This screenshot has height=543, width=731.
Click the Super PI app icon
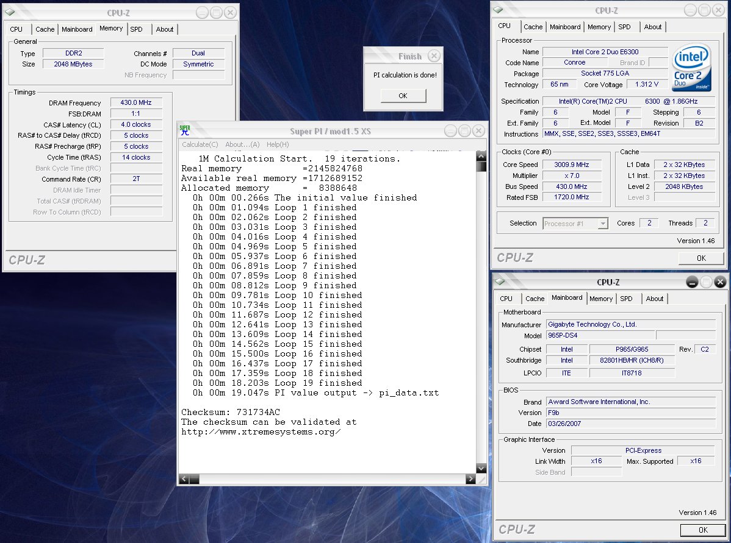coord(185,131)
